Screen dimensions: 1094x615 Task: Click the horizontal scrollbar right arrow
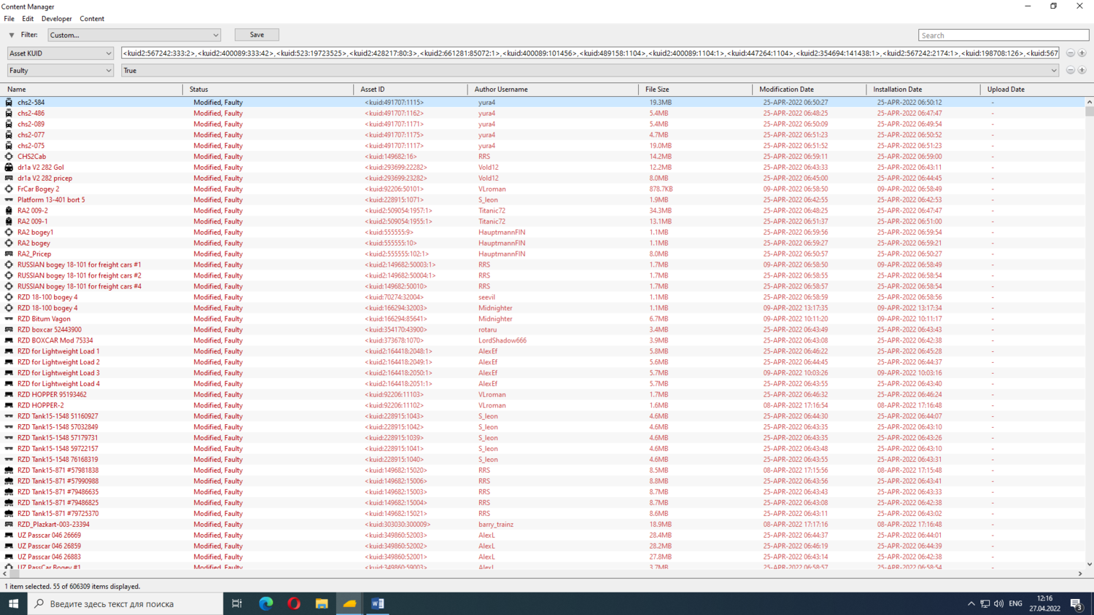1080,574
